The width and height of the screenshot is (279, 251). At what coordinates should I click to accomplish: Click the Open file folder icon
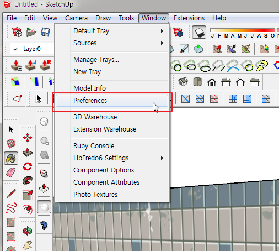[x=31, y=32]
